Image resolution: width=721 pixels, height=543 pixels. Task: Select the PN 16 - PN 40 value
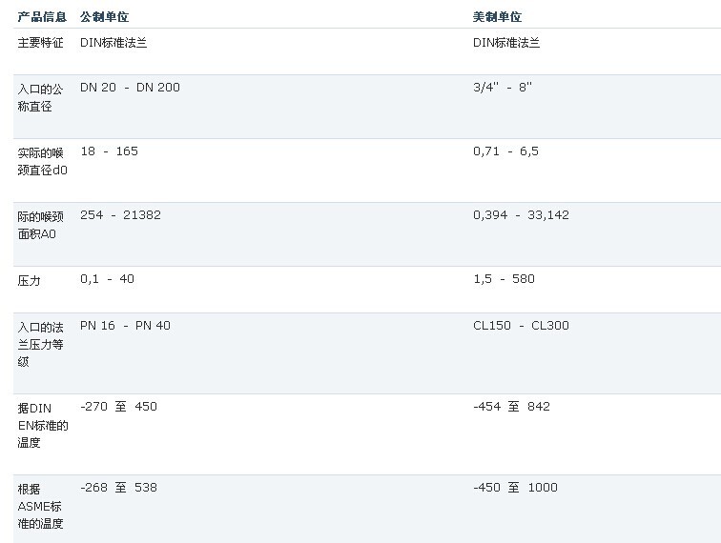point(125,326)
